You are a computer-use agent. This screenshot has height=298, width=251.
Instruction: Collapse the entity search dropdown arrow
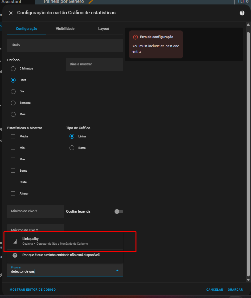[117, 270]
